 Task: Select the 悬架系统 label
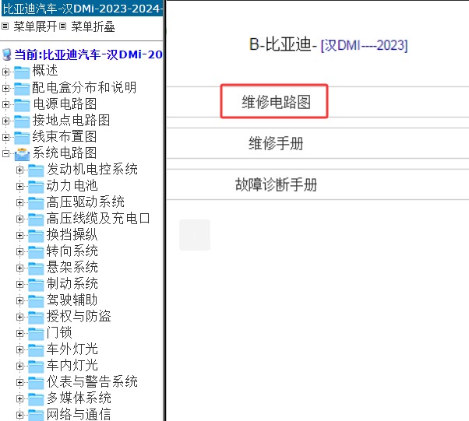[72, 267]
